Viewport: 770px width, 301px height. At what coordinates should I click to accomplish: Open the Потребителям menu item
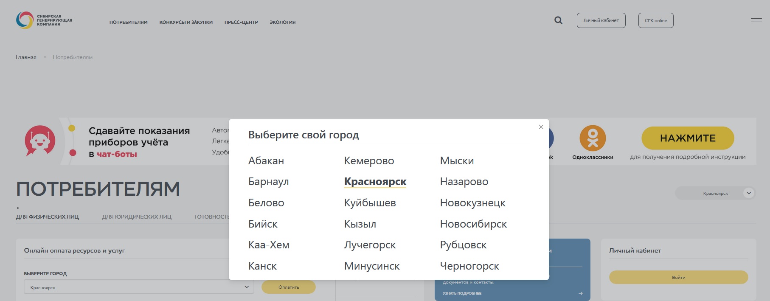[x=128, y=22]
